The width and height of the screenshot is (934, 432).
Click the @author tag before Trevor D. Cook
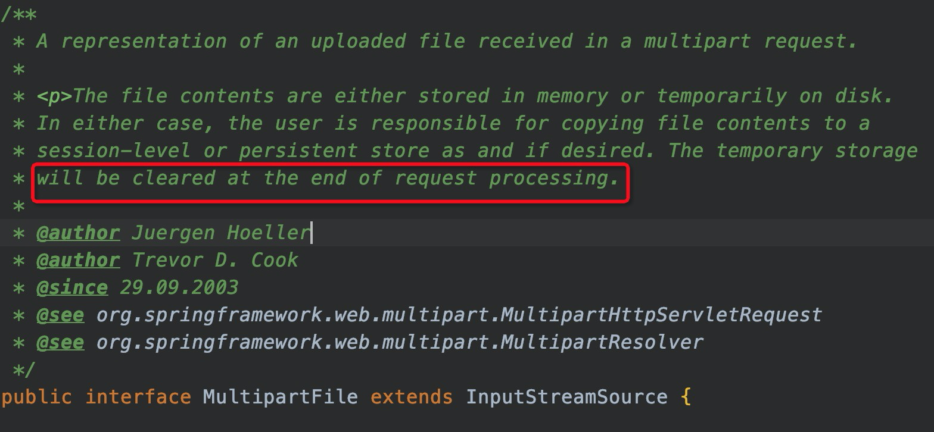click(x=78, y=260)
